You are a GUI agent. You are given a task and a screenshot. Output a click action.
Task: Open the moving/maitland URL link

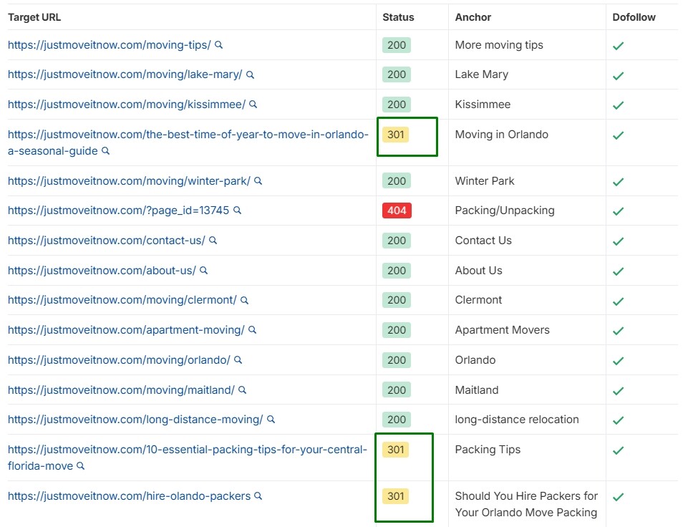[x=121, y=390]
